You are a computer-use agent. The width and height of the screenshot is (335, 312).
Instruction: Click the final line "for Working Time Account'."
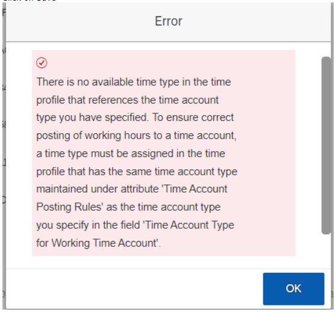pos(98,243)
